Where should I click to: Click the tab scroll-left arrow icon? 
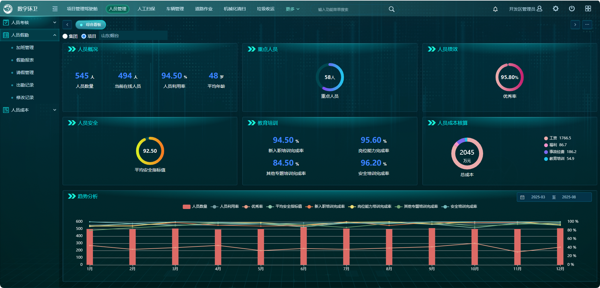coord(67,25)
